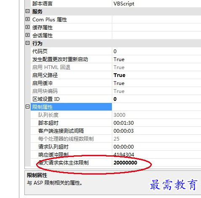Viewport: 201px width, 198px height.
Task: Select the 请求队列超时 property
Action: 71,147
